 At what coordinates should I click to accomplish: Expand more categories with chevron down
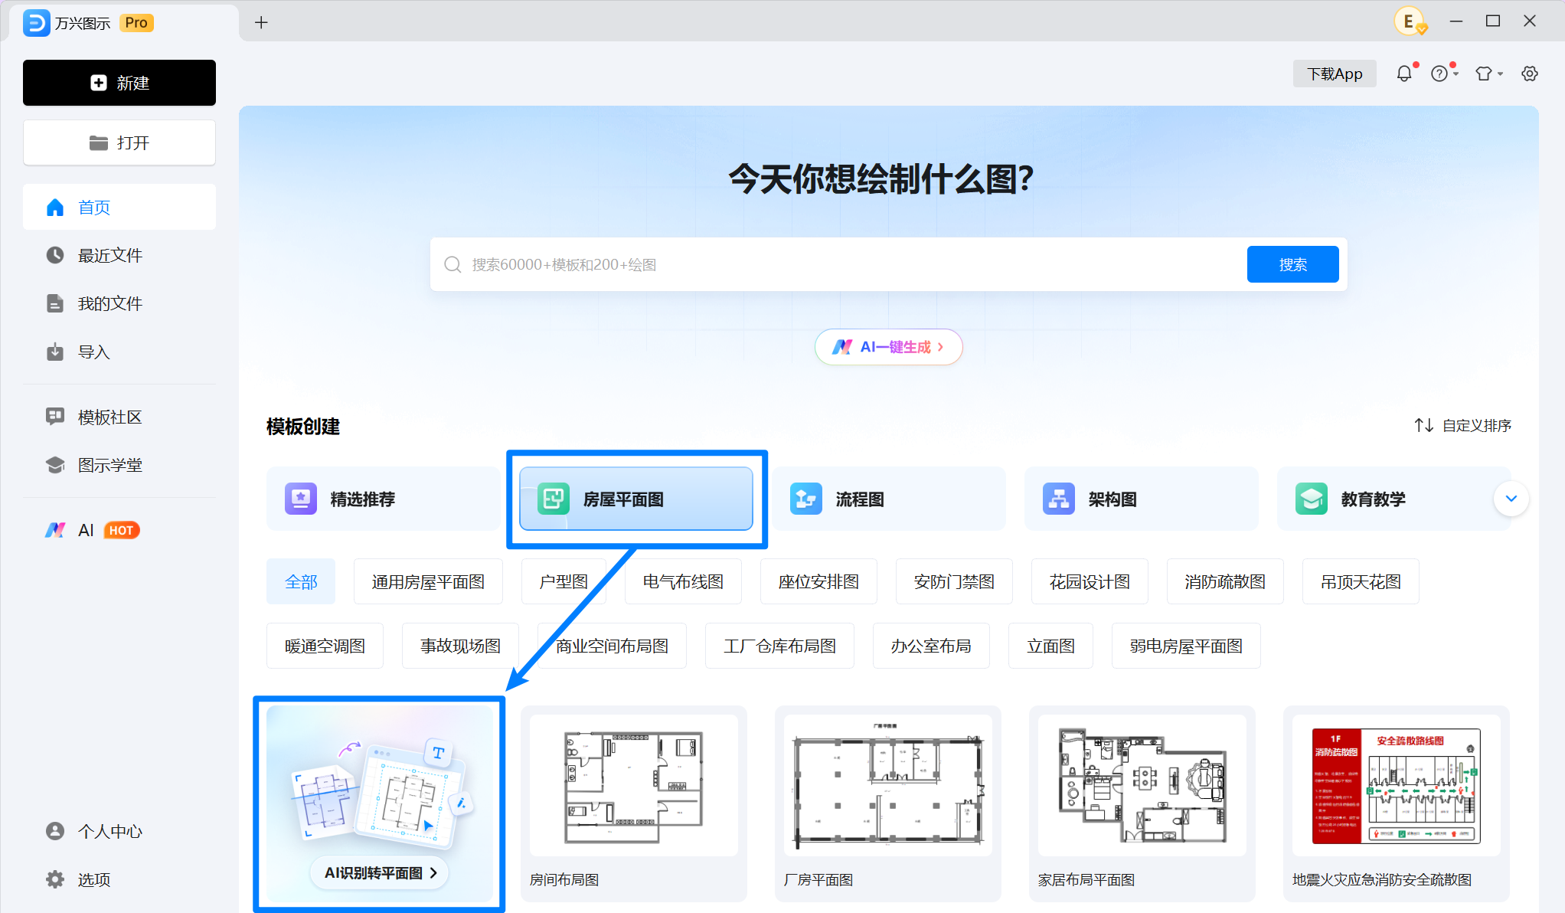(x=1511, y=499)
